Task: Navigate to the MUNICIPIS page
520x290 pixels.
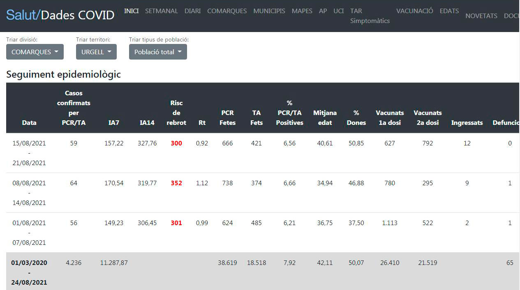Action: [269, 11]
